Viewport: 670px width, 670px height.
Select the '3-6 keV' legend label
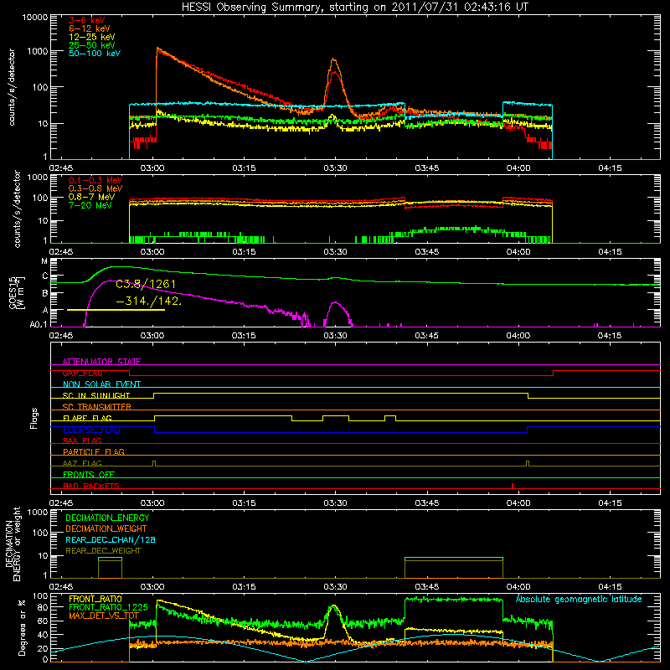(x=87, y=20)
